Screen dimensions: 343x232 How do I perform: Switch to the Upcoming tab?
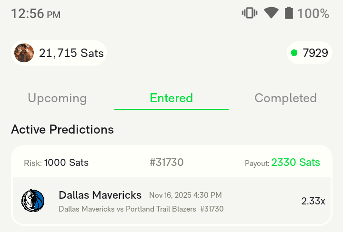tap(57, 98)
